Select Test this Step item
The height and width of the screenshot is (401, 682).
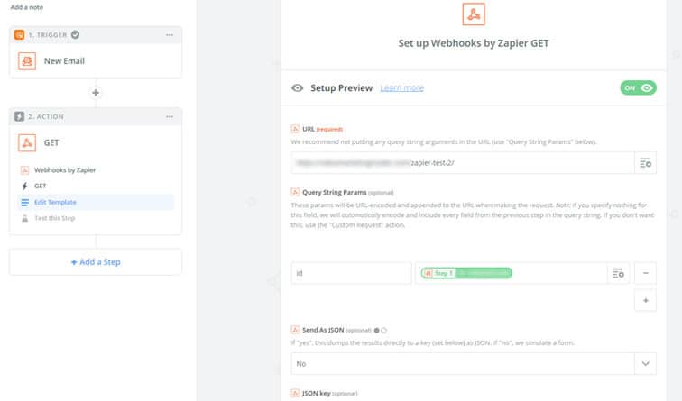(x=54, y=218)
